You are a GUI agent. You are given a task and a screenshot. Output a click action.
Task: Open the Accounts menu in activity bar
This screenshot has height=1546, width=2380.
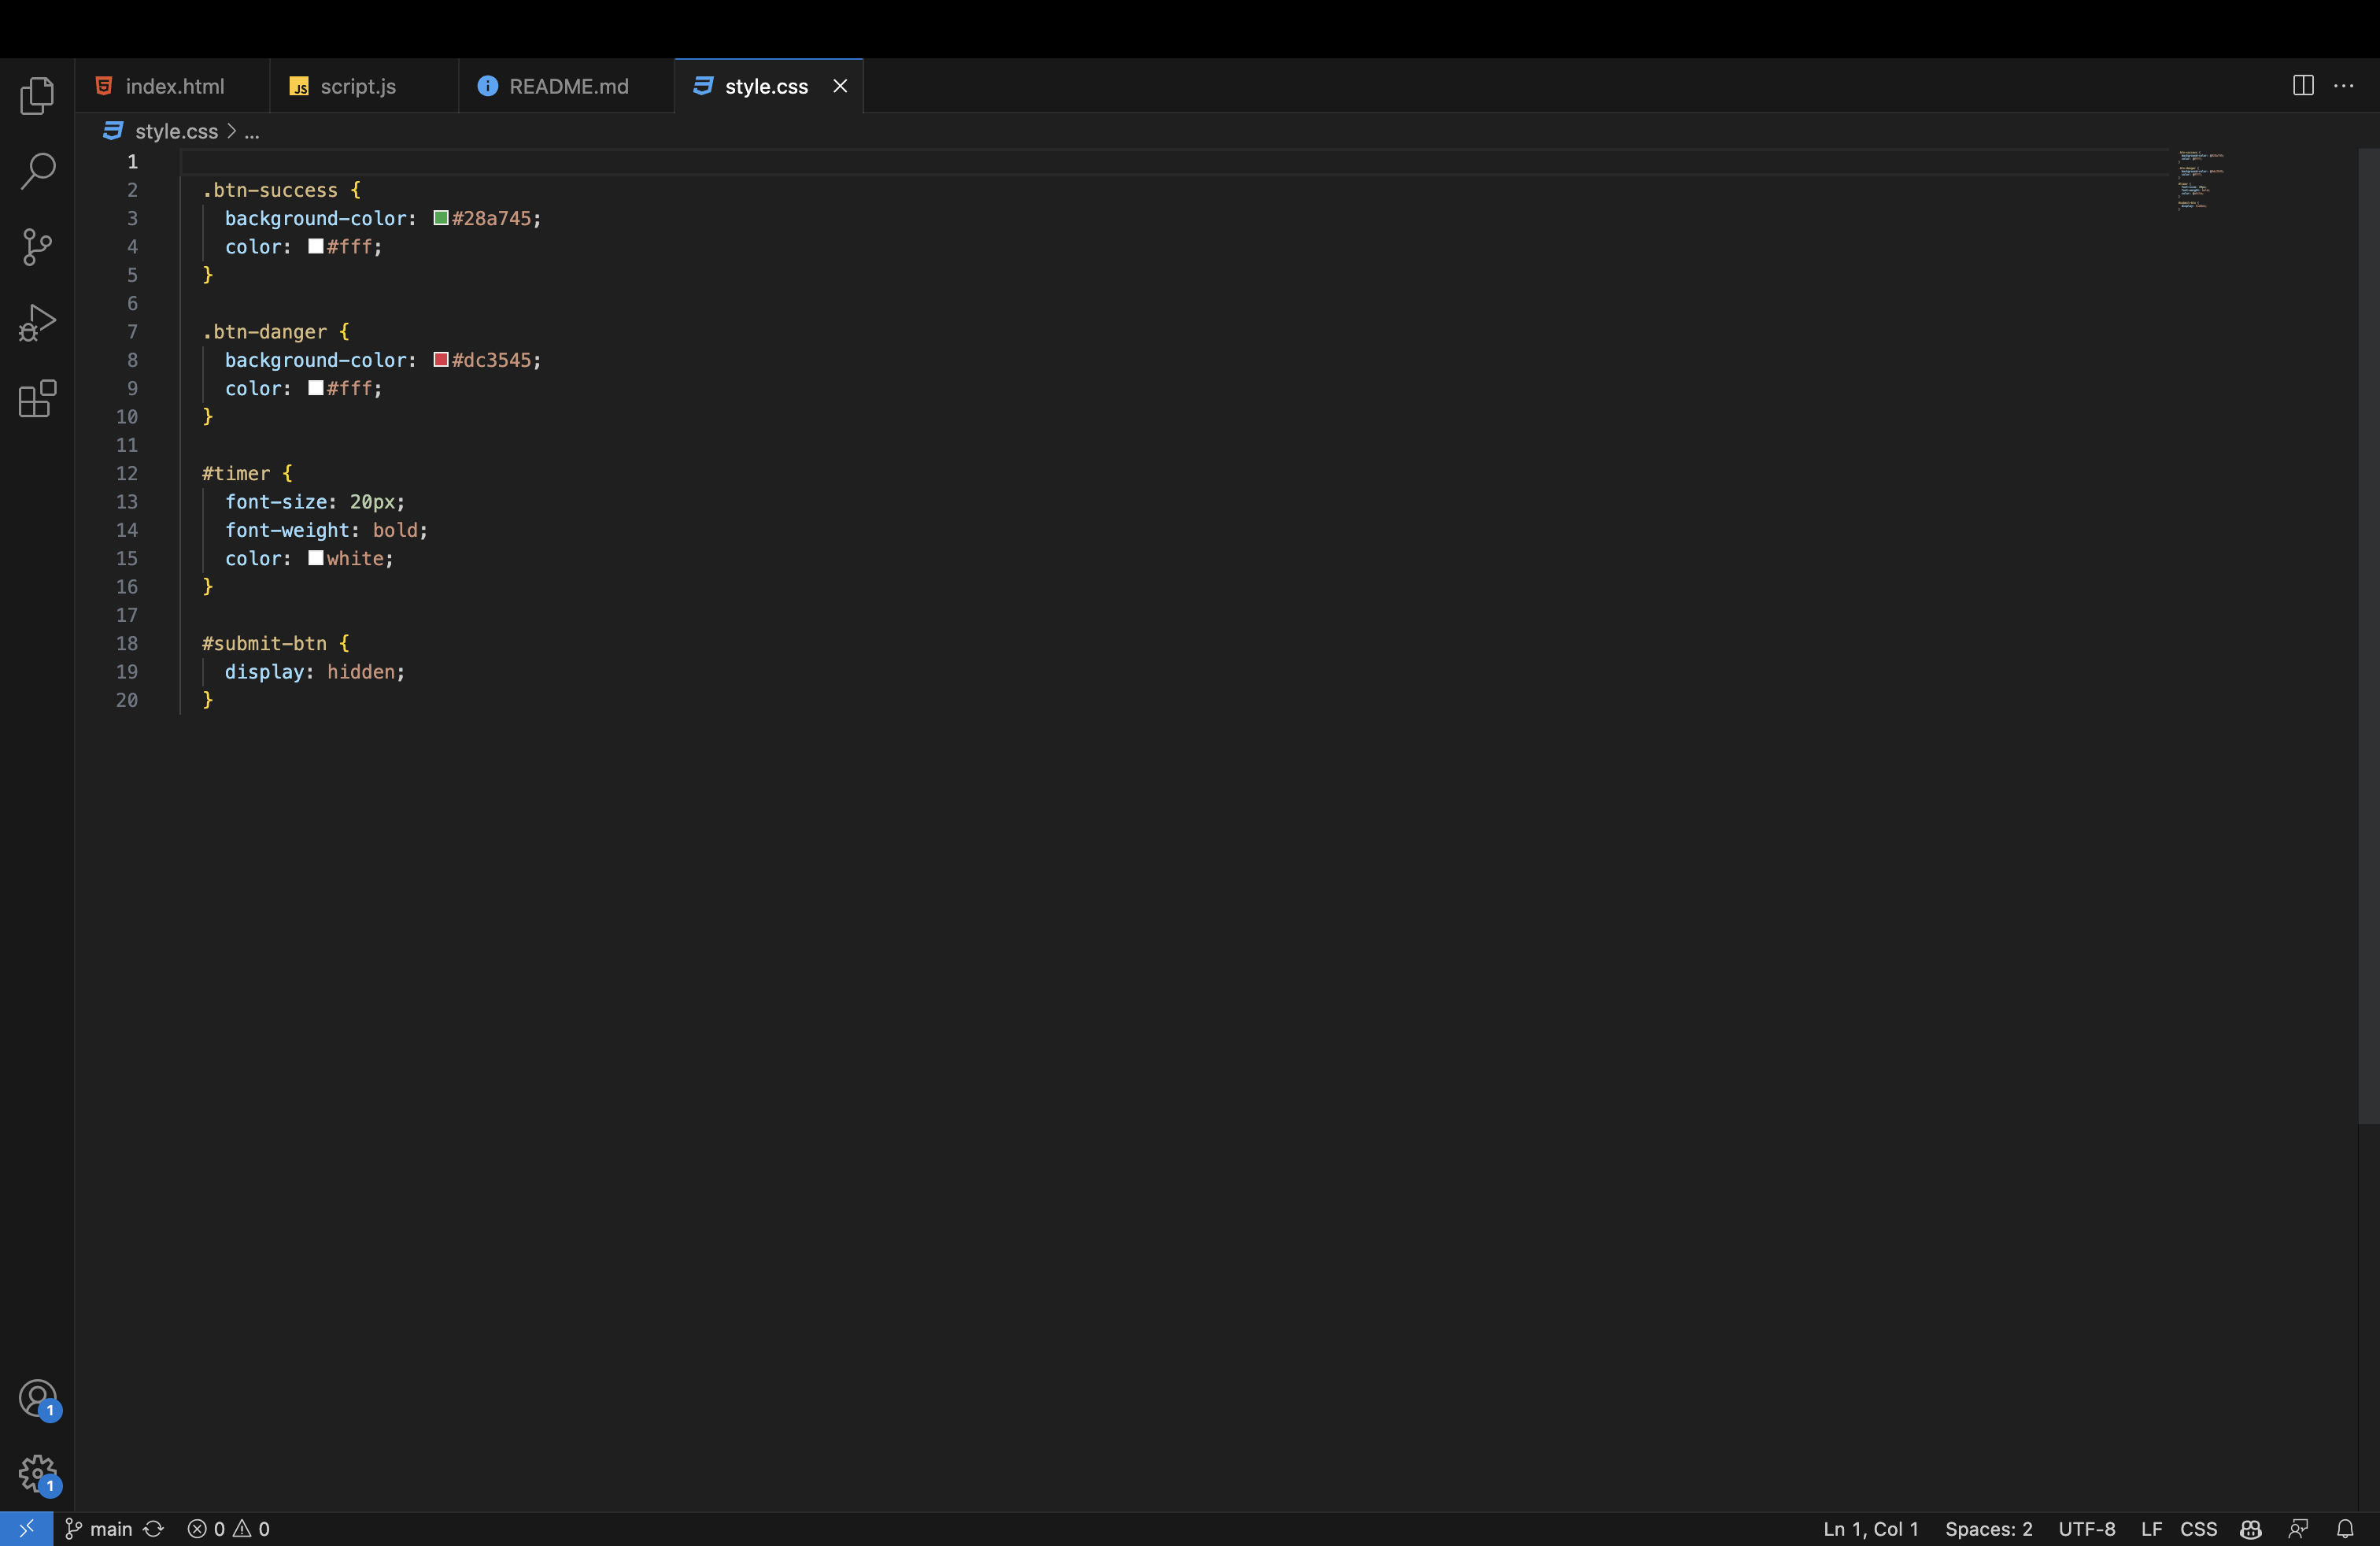pyautogui.click(x=37, y=1399)
